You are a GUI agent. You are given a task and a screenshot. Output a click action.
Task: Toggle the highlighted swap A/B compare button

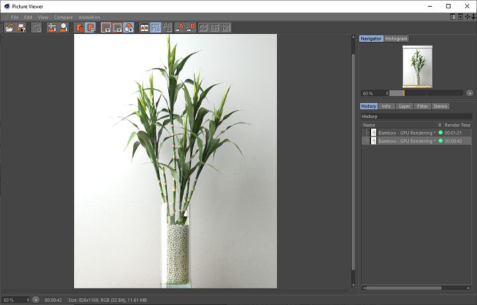pyautogui.click(x=156, y=27)
